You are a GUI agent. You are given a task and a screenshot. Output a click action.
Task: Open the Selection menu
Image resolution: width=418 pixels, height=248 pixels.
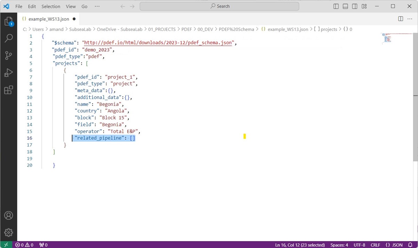[51, 6]
